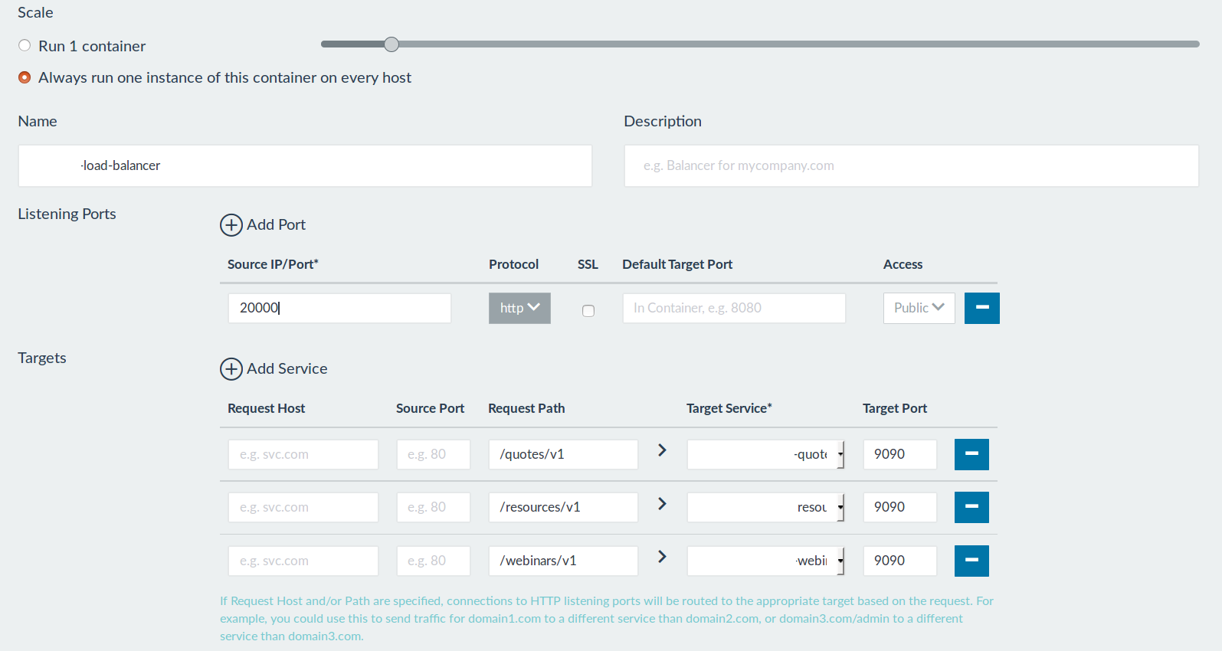Remove the /resources/v1 target row
Image resolution: width=1222 pixels, height=651 pixels.
tap(971, 507)
